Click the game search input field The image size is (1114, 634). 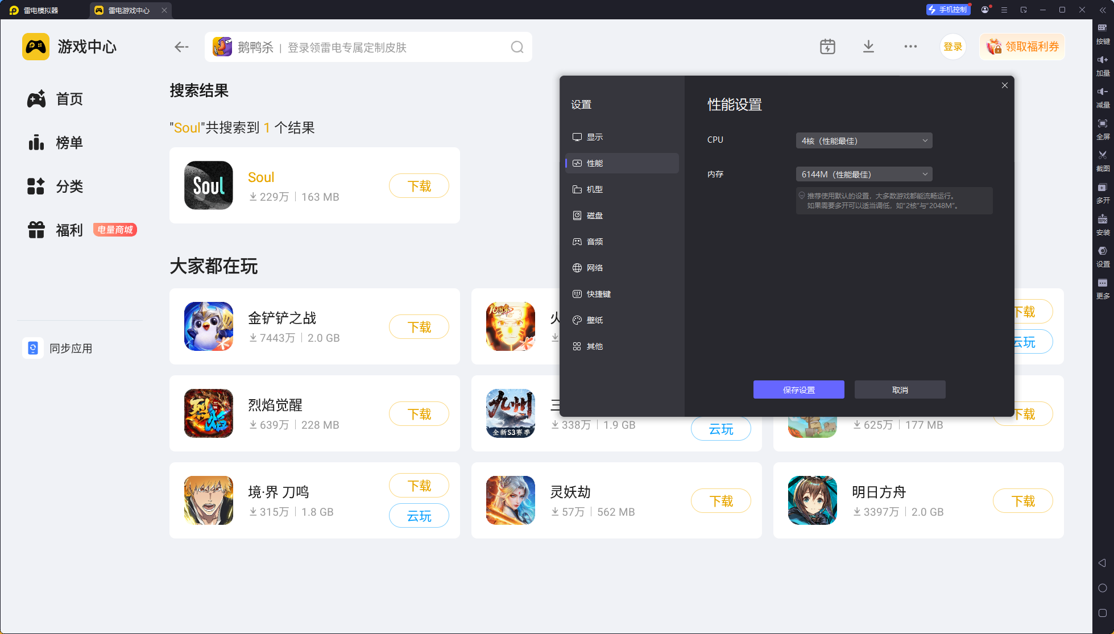click(370, 47)
